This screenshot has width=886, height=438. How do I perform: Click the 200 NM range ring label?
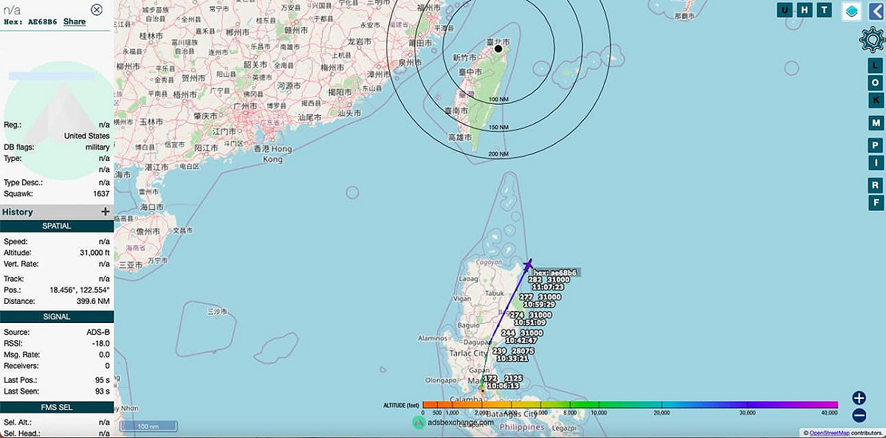[498, 154]
